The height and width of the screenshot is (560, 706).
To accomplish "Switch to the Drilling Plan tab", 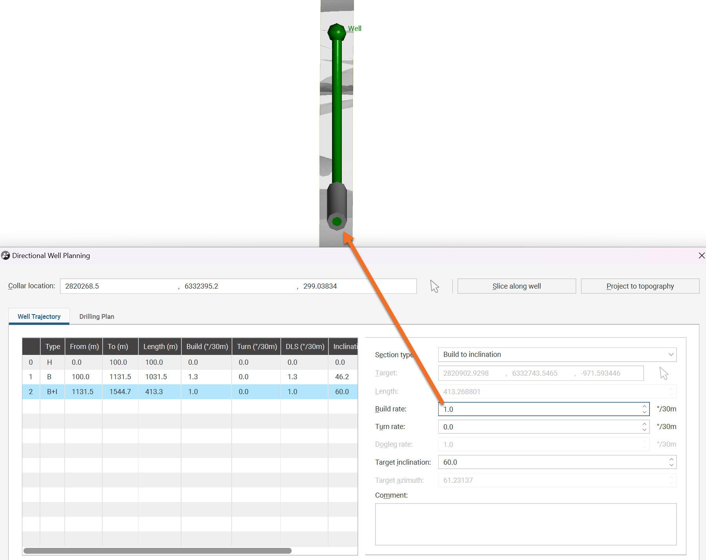I will click(96, 316).
